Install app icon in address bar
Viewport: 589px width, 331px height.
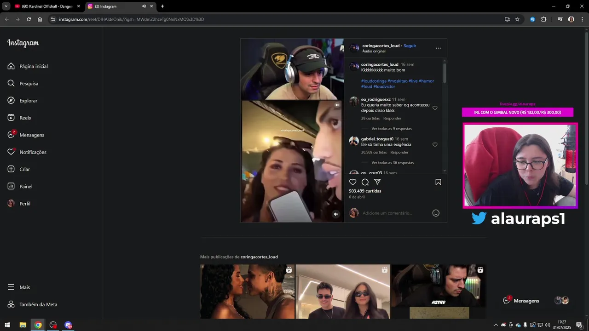(507, 19)
